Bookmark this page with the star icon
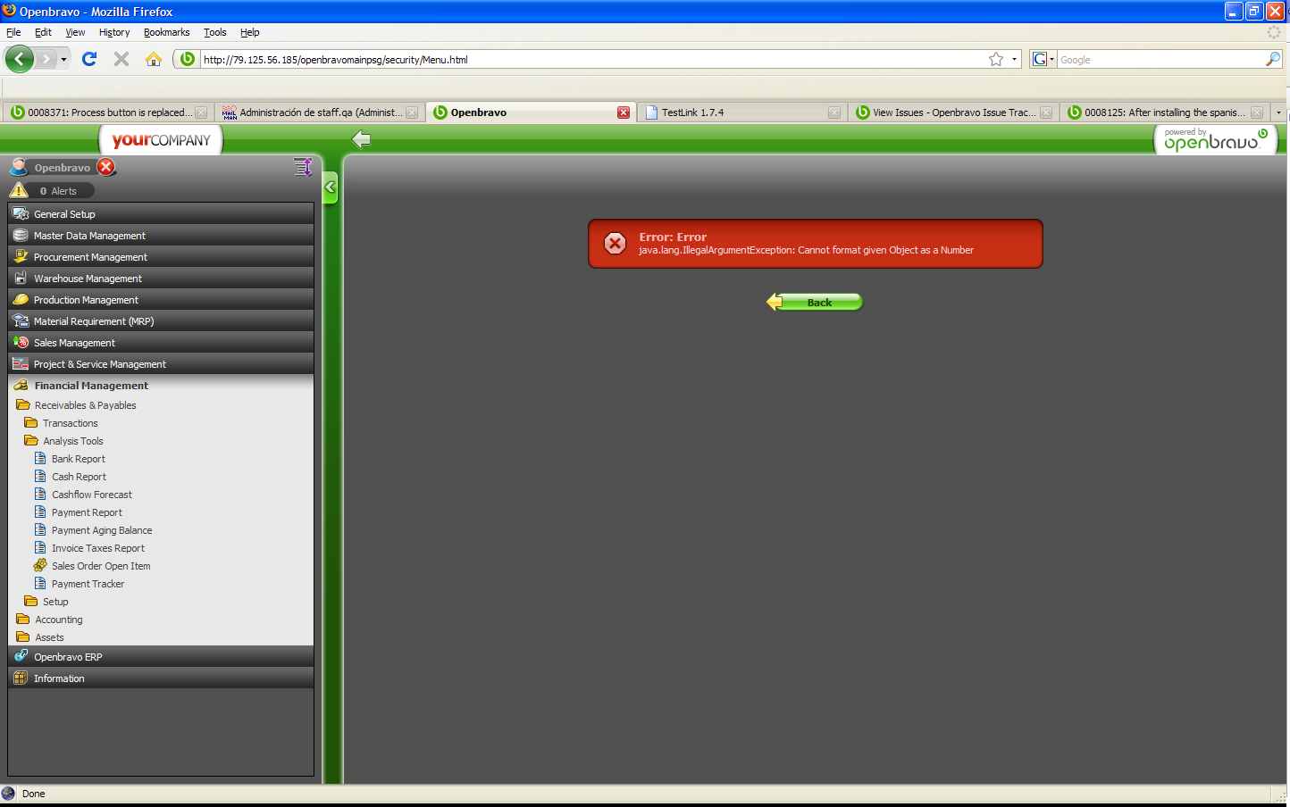The height and width of the screenshot is (807, 1290). (x=996, y=59)
